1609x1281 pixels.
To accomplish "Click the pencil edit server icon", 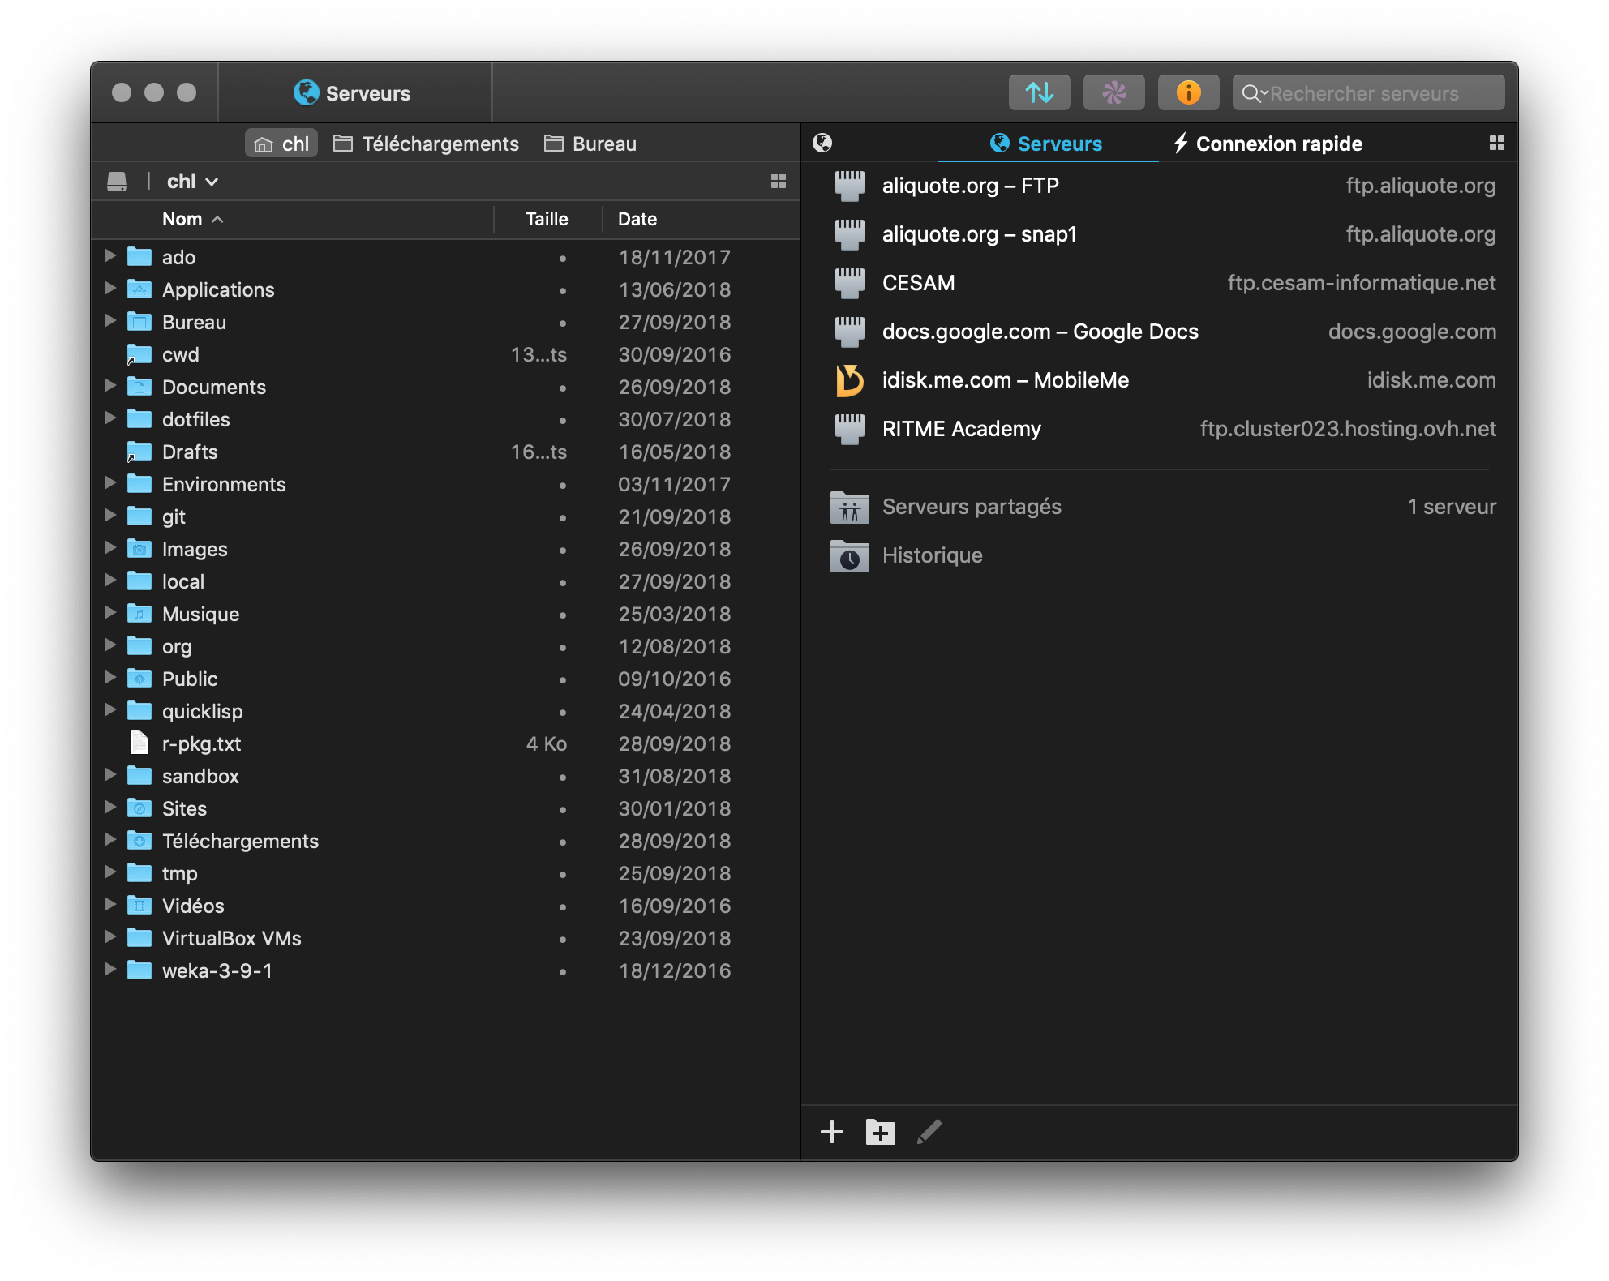I will point(929,1132).
